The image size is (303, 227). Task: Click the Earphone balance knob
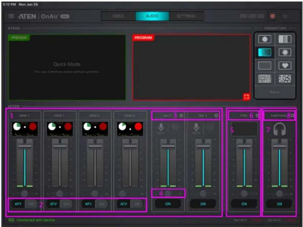click(x=279, y=193)
